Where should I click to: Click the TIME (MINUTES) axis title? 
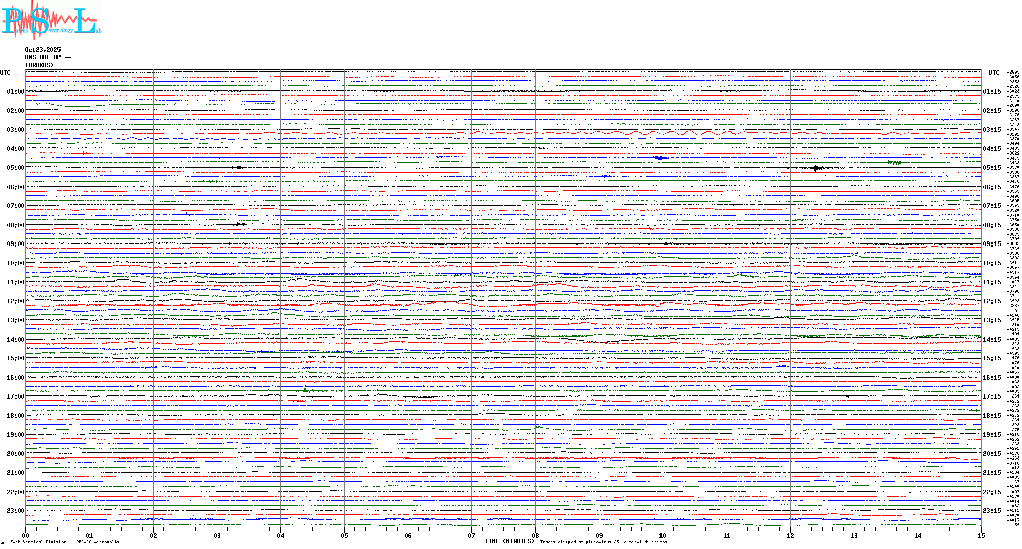509,541
